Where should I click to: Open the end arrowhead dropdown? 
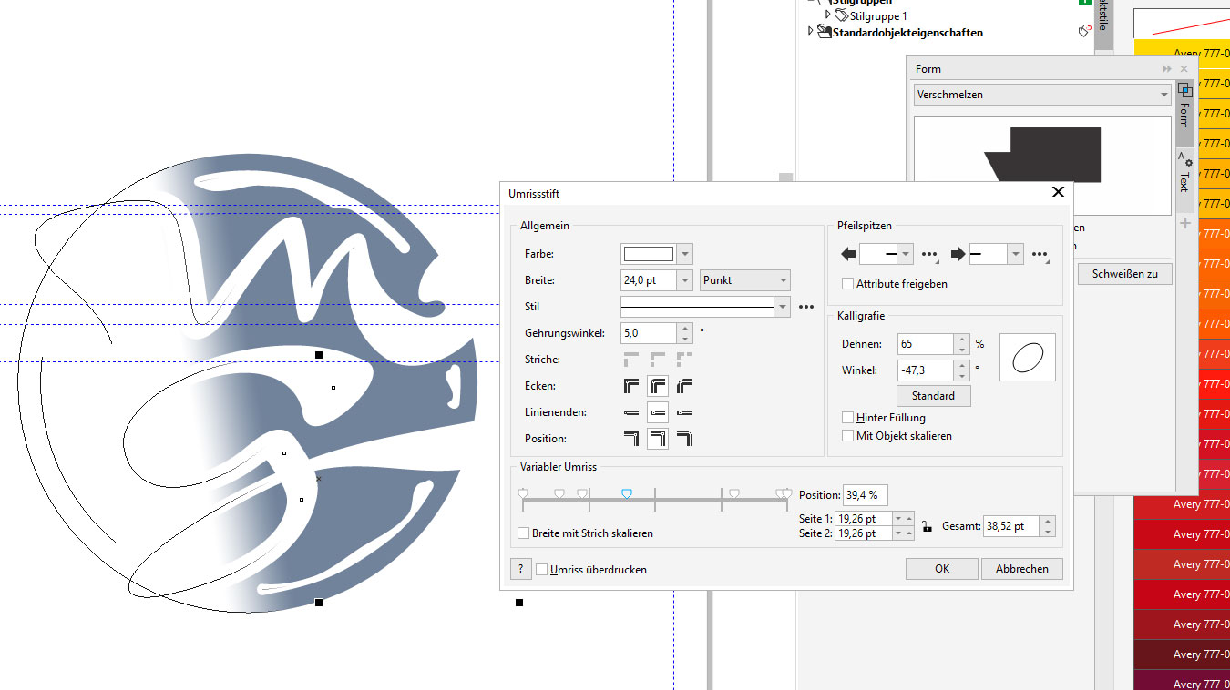coord(1015,254)
